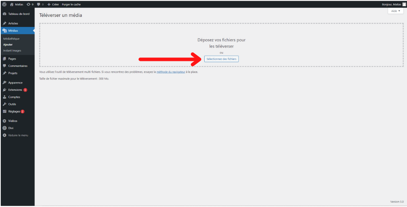407x207 pixels.
Task: Go to the Articles menu
Action: pos(13,23)
